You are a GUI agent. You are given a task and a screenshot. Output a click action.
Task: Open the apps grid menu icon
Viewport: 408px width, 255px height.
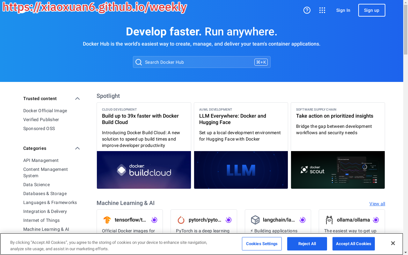pos(322,10)
